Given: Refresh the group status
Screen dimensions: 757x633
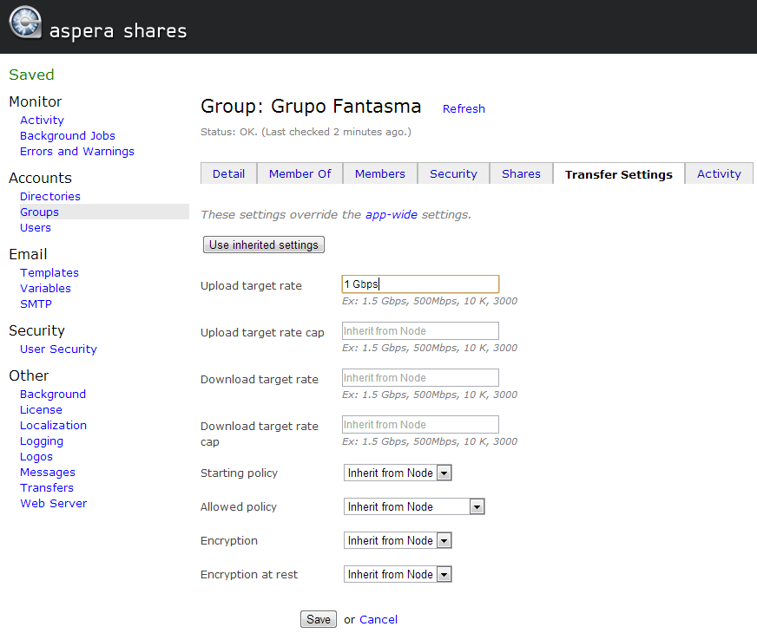Looking at the screenshot, I should click(x=464, y=109).
